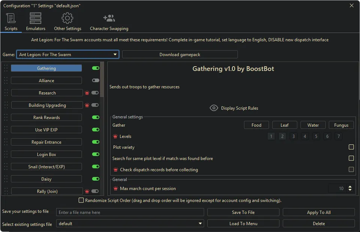Click the drag handle beside Alliance script
Image resolution: width=360 pixels, height=232 pixels.
6,80
